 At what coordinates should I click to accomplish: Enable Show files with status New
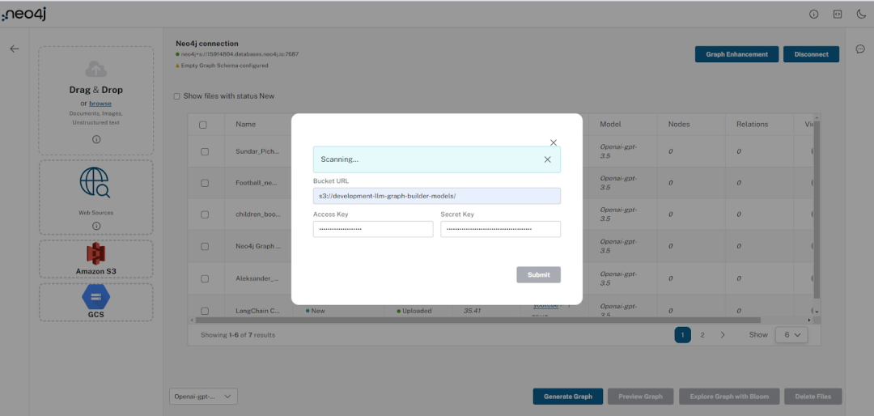pos(176,96)
